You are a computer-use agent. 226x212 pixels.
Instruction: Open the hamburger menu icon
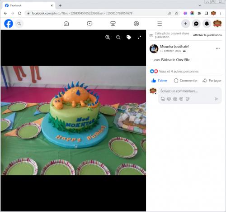pyautogui.click(x=160, y=24)
